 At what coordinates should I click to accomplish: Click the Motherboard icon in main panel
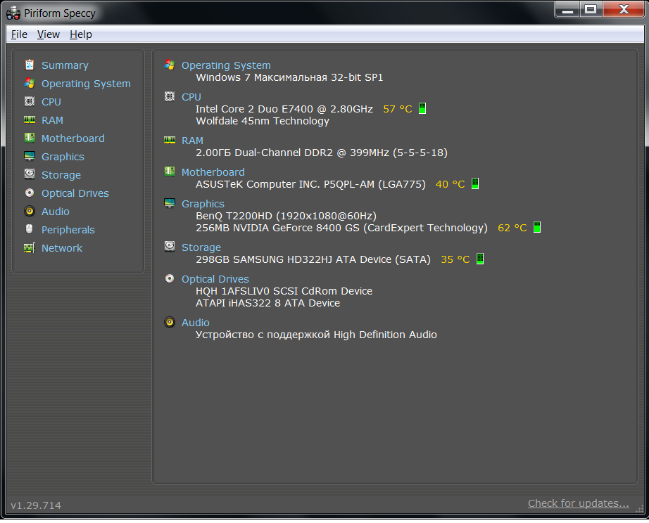pos(170,172)
